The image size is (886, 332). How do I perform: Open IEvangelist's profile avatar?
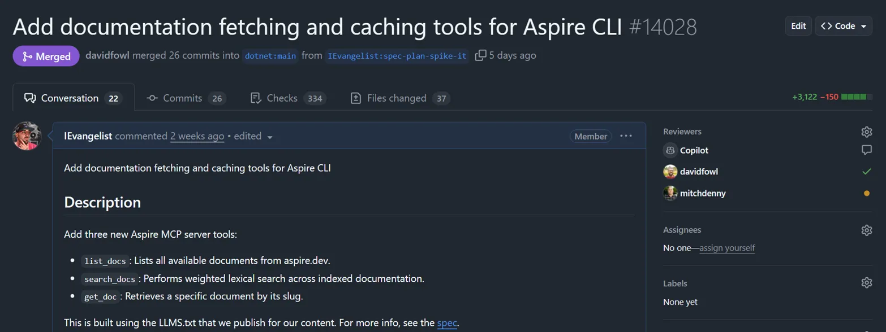[x=27, y=136]
